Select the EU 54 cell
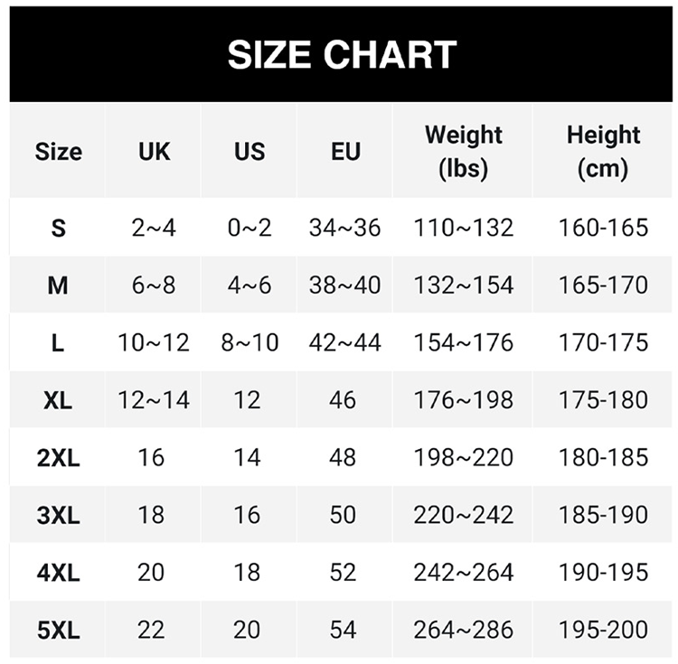The image size is (678, 664). 344,630
